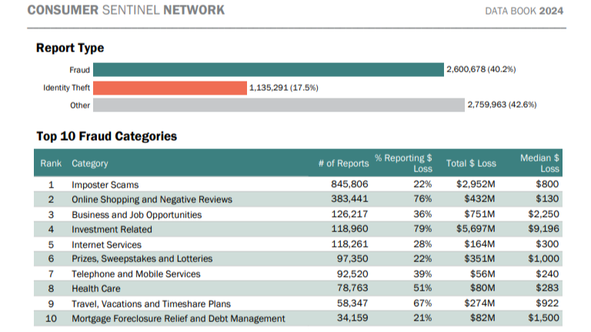Select Business and Job Opportunities entry
This screenshot has height=332, width=591.
(x=136, y=215)
